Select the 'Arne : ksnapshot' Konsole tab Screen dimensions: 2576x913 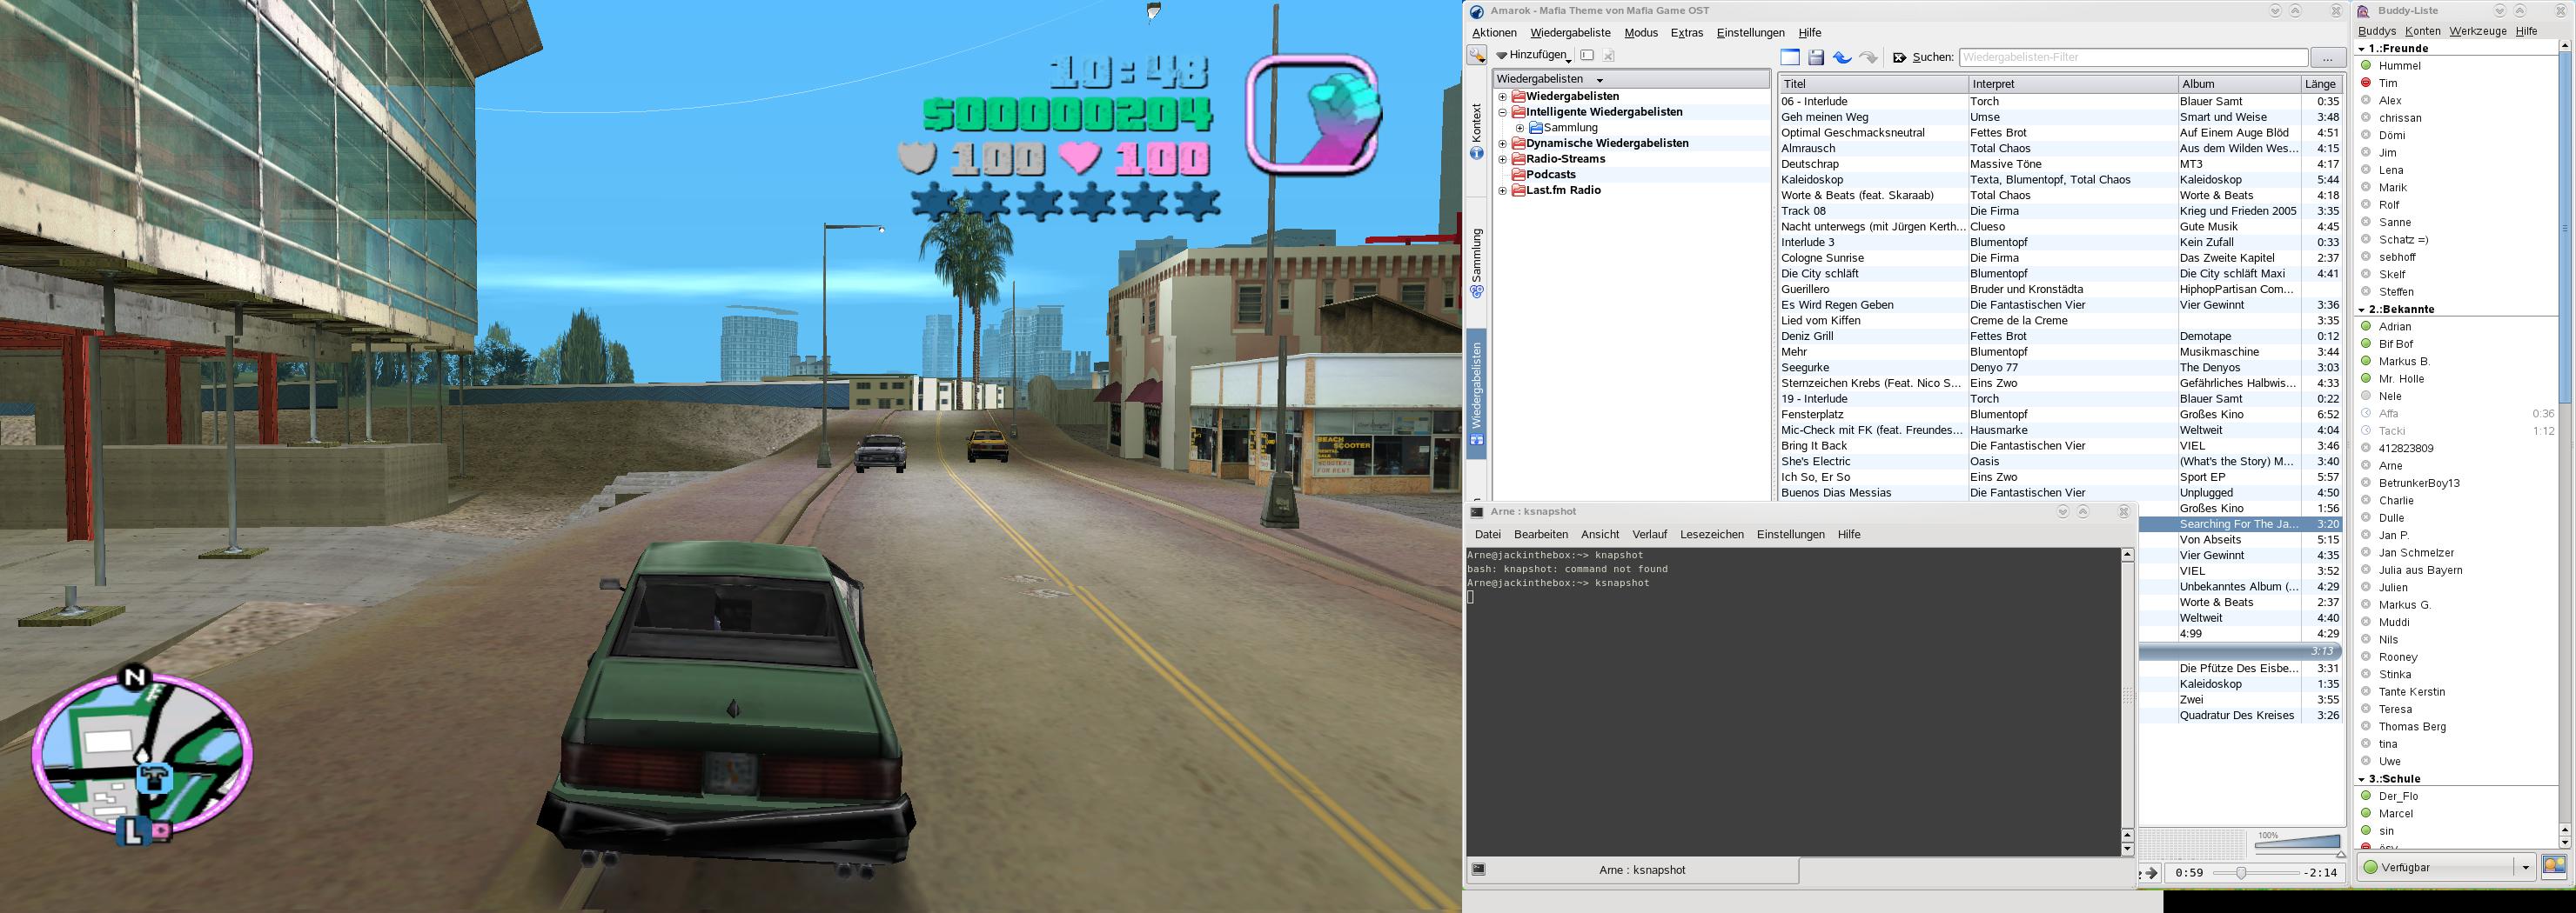1633,870
